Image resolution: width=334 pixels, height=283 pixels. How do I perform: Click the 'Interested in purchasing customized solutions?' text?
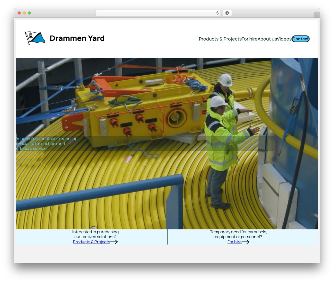[x=96, y=234]
